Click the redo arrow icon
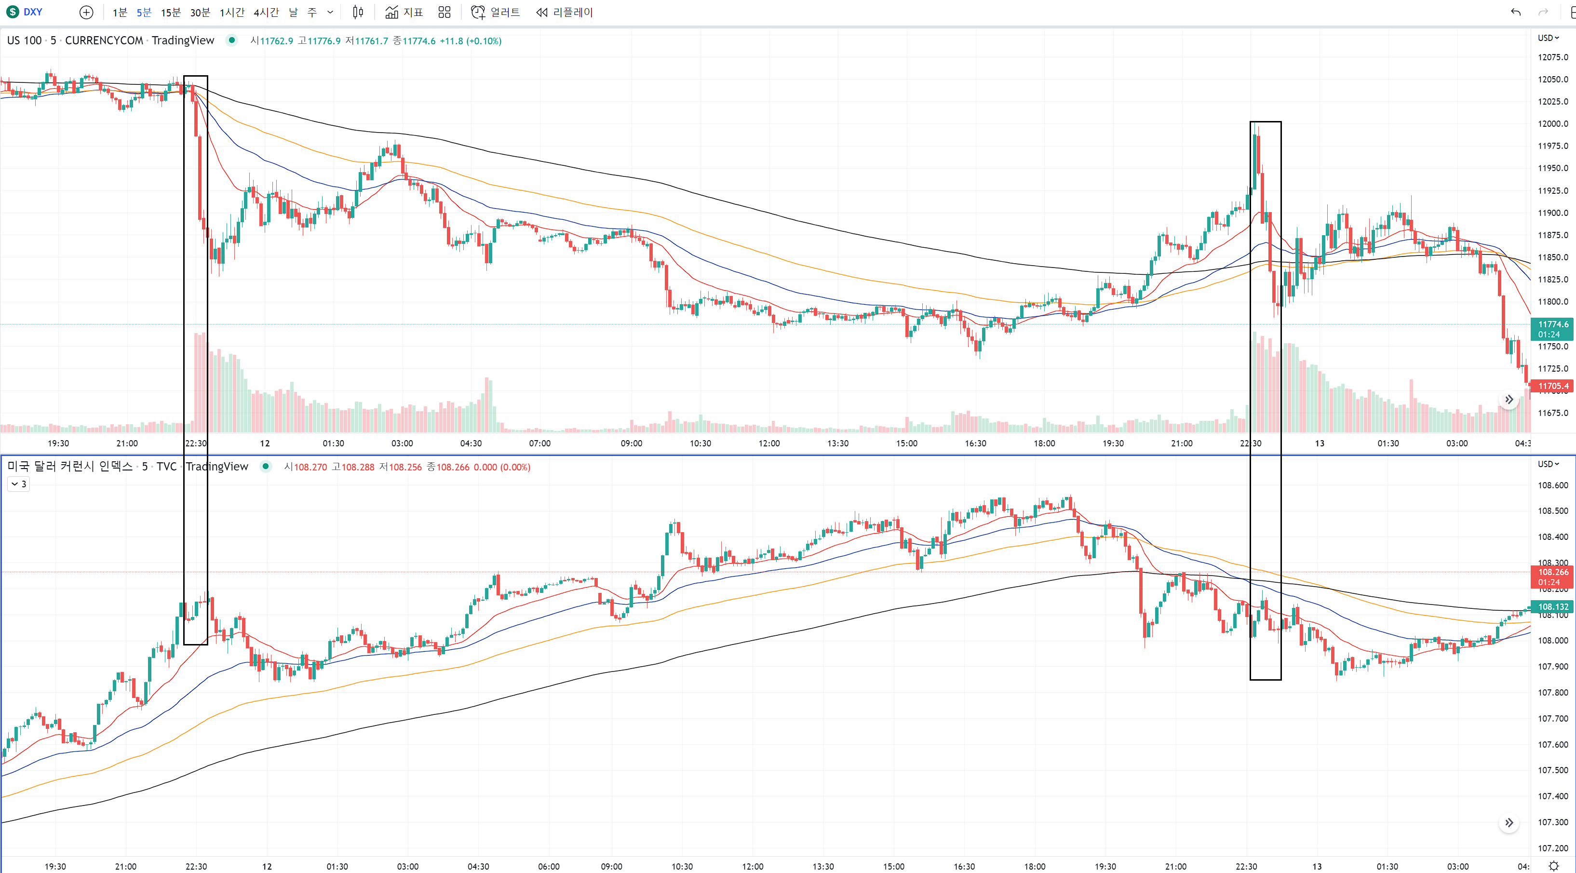Image resolution: width=1576 pixels, height=873 pixels. coord(1543,12)
